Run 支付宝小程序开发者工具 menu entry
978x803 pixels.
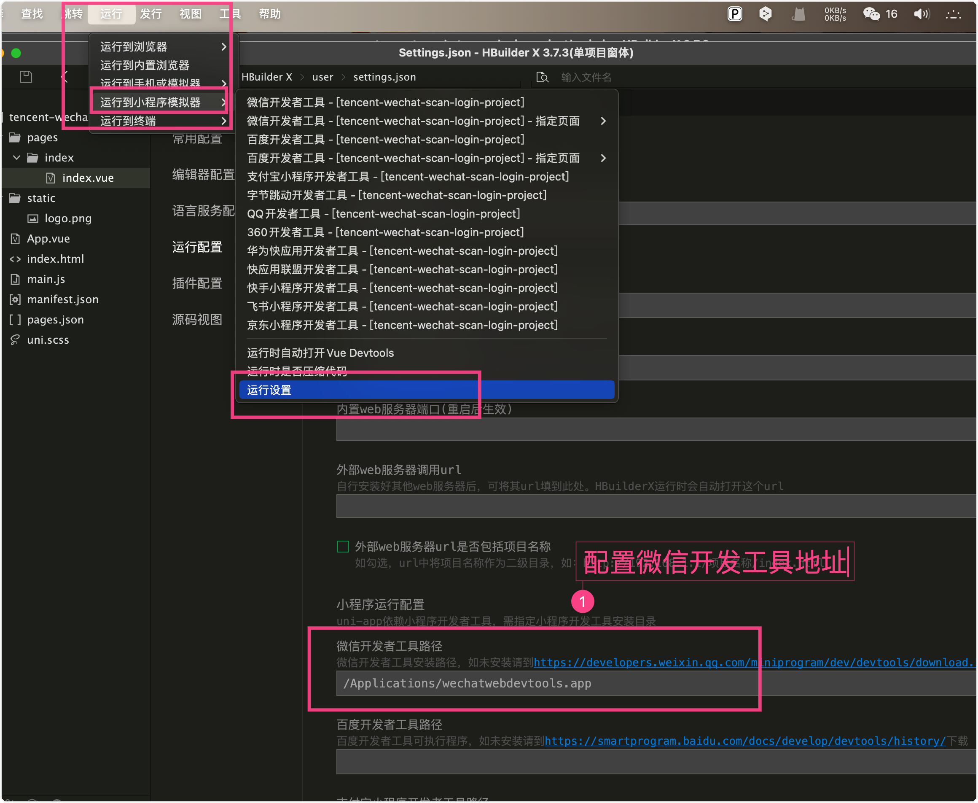(x=427, y=177)
